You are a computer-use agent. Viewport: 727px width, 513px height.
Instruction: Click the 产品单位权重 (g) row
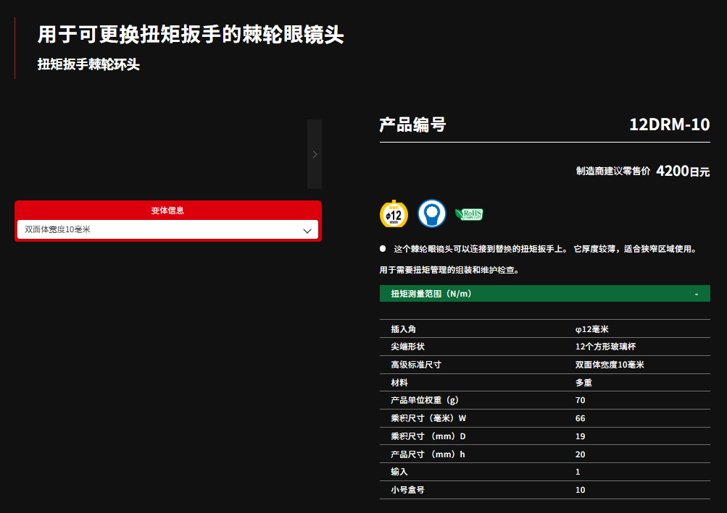[544, 400]
